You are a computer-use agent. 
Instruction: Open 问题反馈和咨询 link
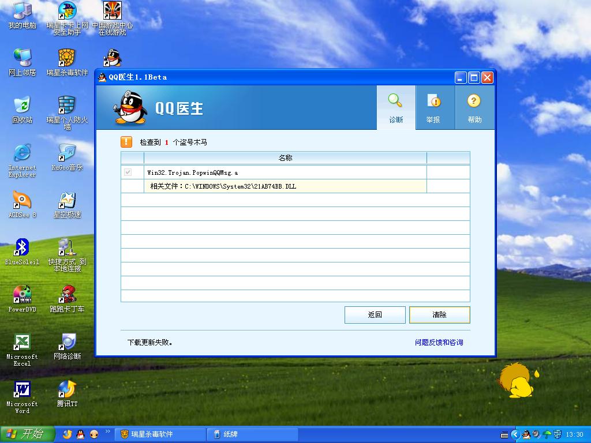[x=439, y=342]
